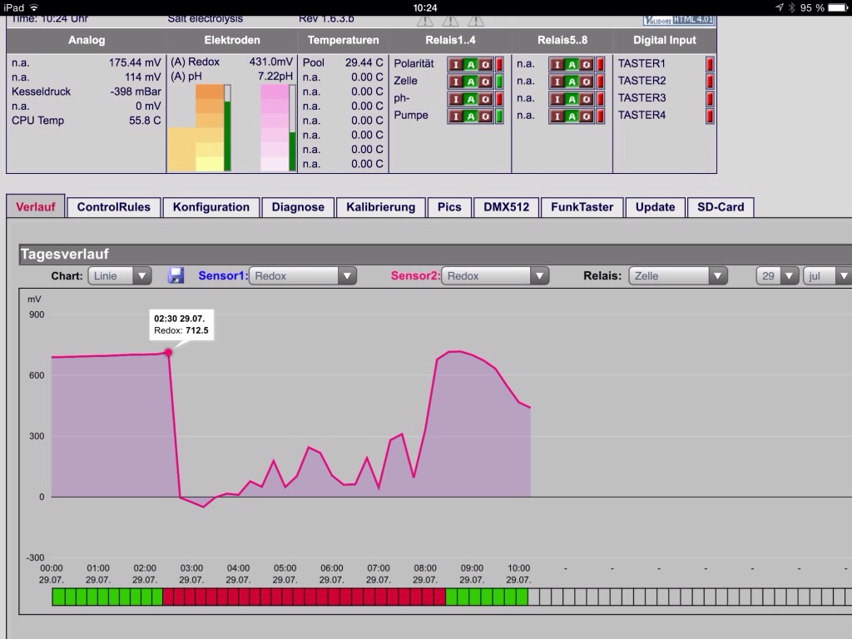852x639 pixels.
Task: Click the ph- relay red status LED
Action: (x=499, y=99)
